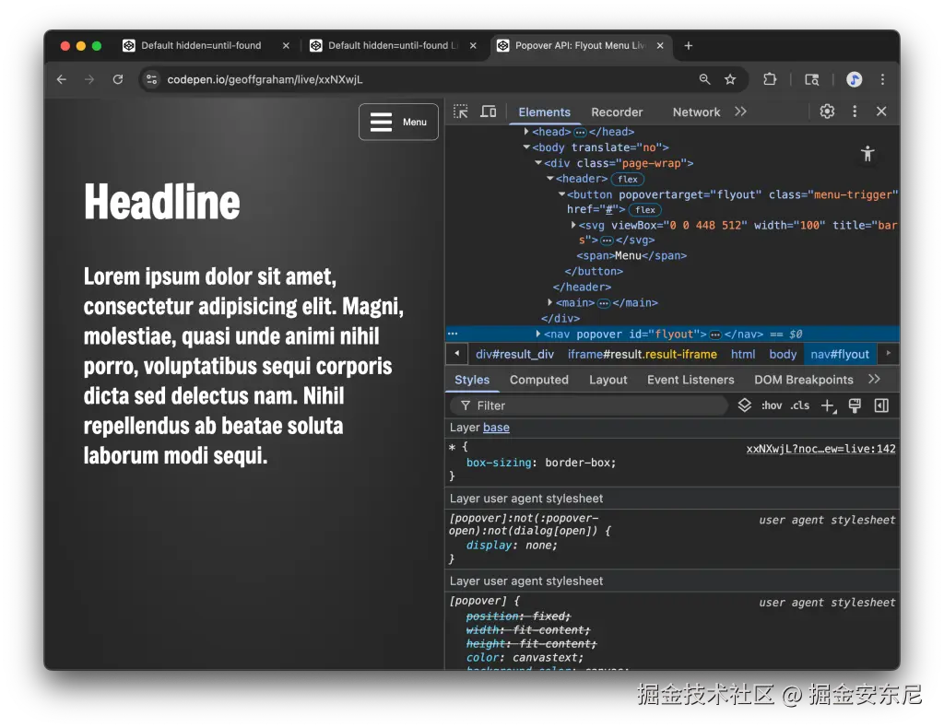Open stylesheet source xxNXwjL?noc…ew=live:142
The width and height of the screenshot is (944, 728).
click(820, 448)
